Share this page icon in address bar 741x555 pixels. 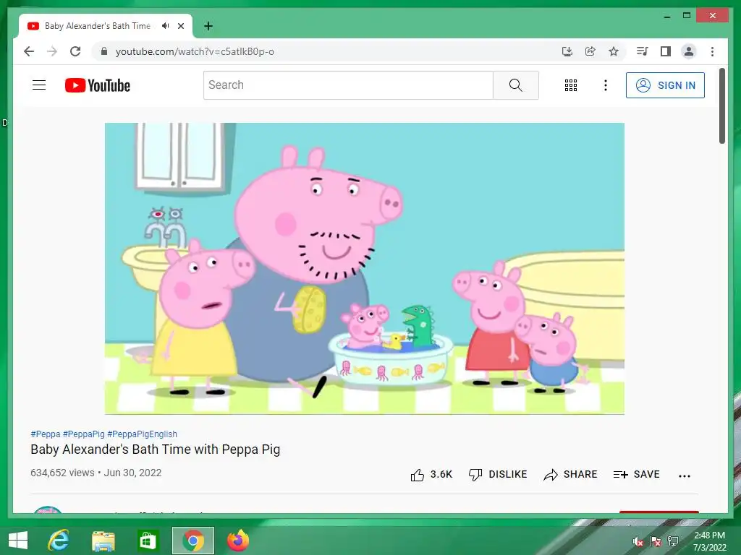click(590, 51)
